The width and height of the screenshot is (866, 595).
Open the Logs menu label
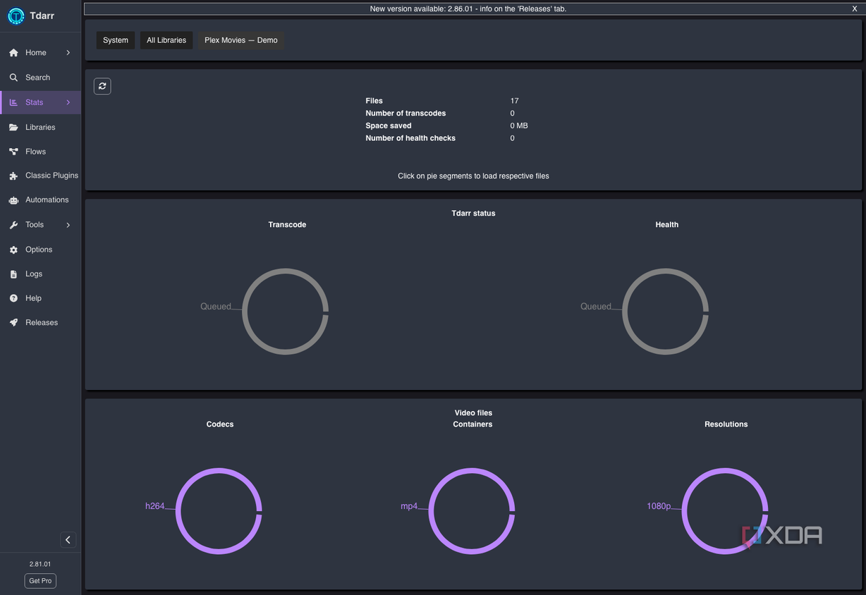pyautogui.click(x=34, y=274)
